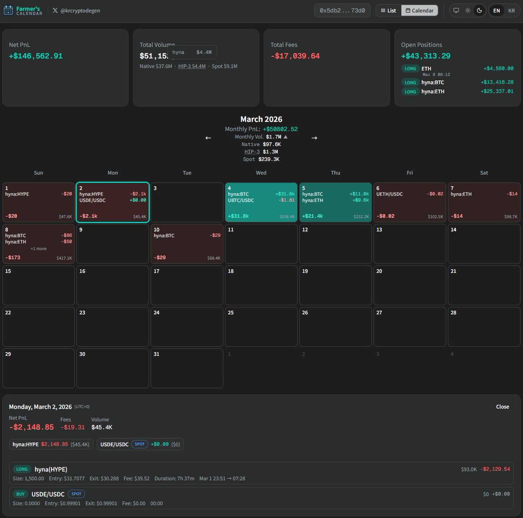Switch to Calendar view
Viewport: 523px width, 518px height.
420,10
